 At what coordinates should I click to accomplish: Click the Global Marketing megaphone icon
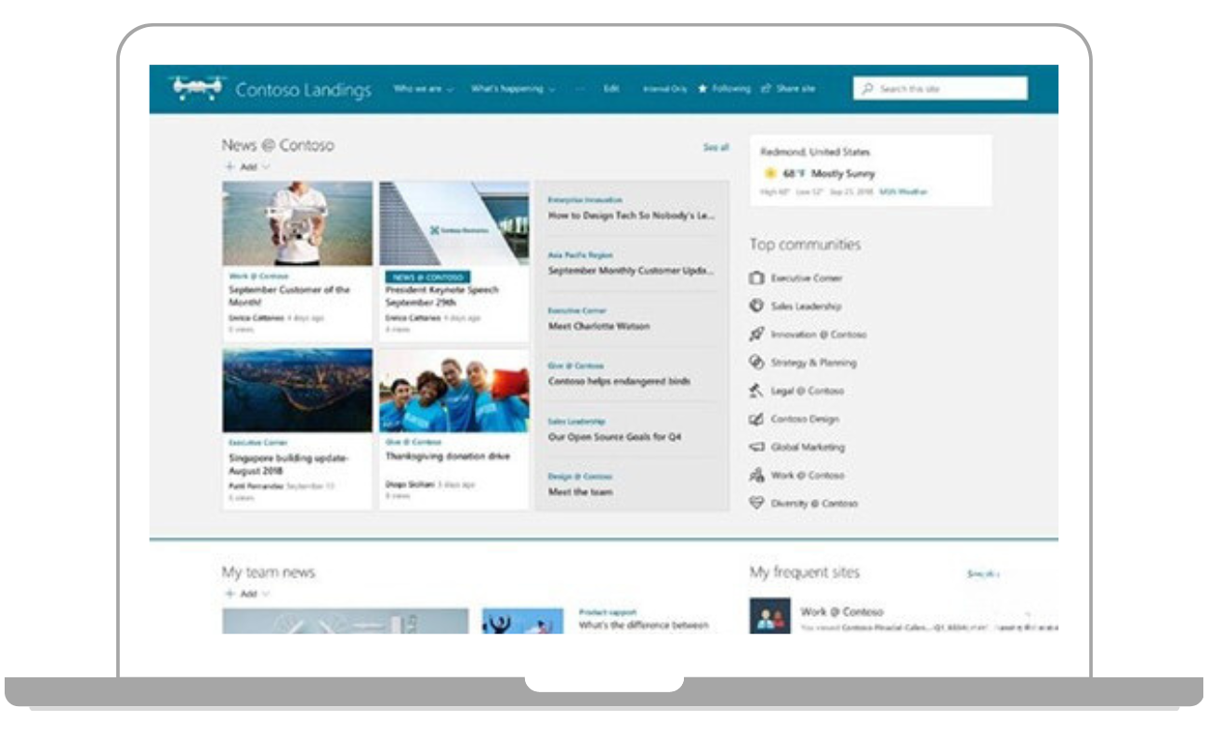(756, 447)
